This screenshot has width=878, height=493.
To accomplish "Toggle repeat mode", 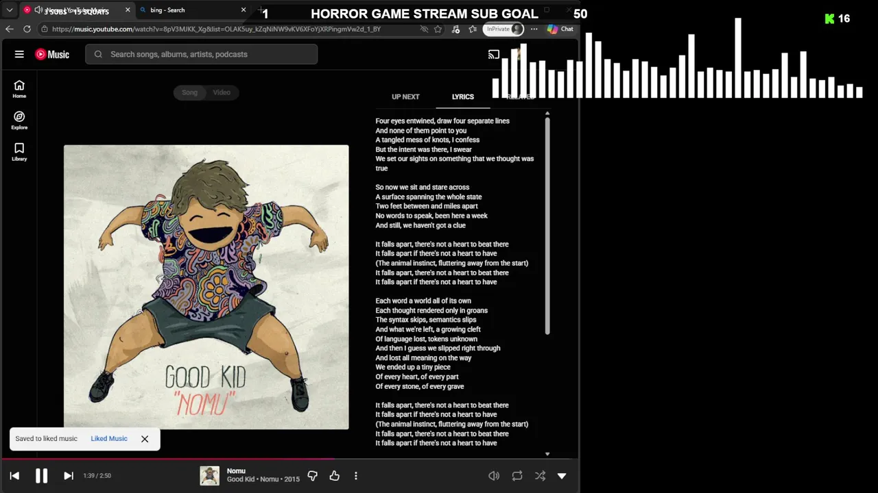I will (x=517, y=476).
